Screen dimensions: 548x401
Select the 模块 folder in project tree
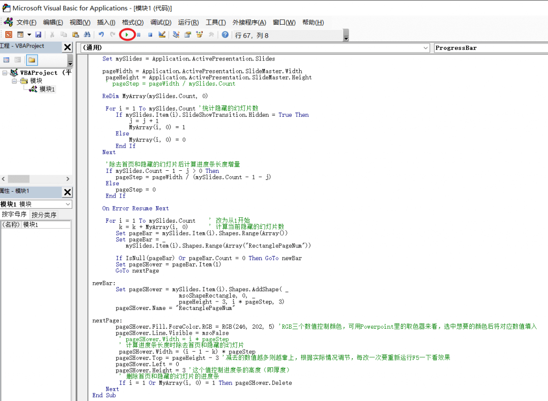(x=36, y=81)
